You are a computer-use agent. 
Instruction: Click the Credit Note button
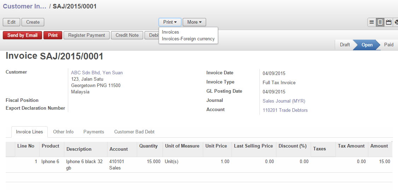point(127,35)
